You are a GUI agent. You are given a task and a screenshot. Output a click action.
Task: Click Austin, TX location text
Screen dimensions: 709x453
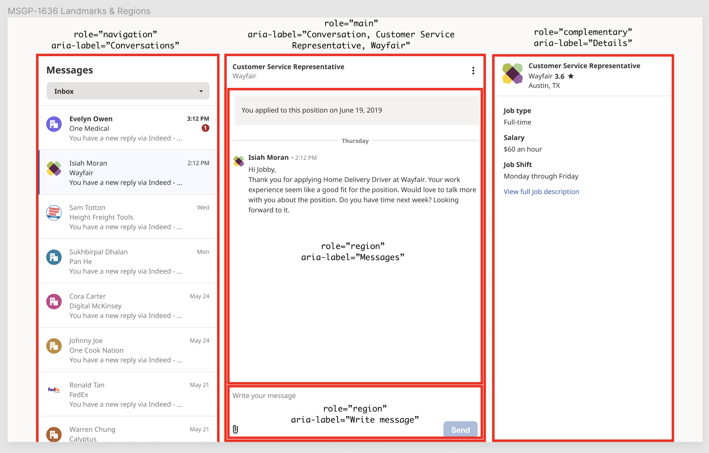[544, 86]
